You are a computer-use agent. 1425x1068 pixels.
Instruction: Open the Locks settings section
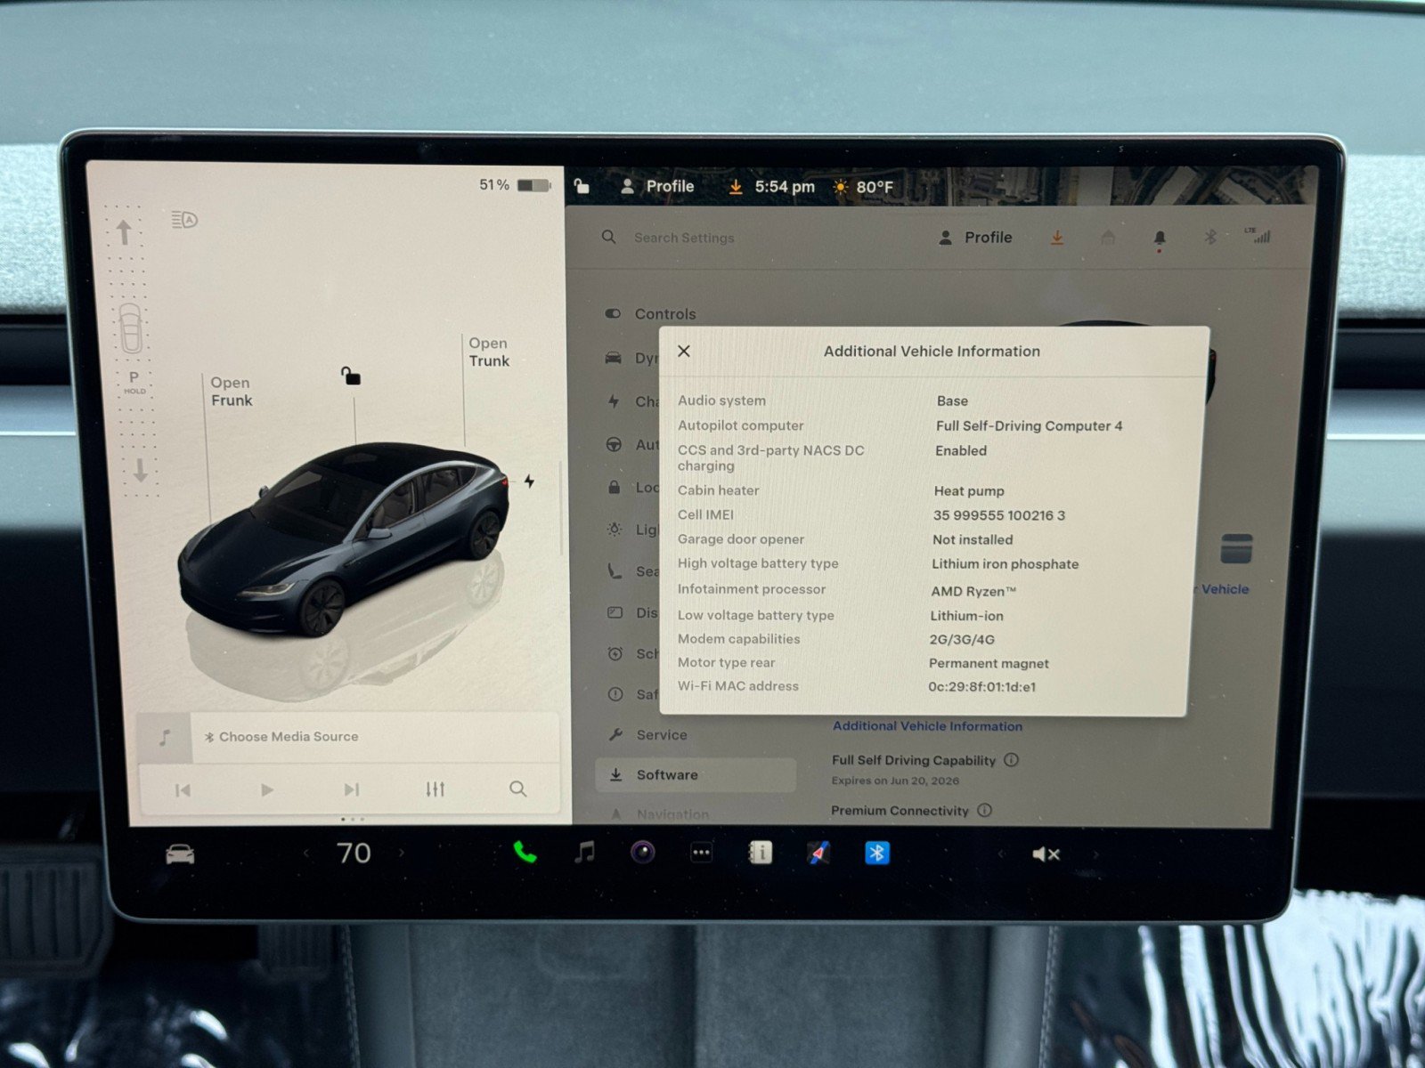(x=613, y=489)
